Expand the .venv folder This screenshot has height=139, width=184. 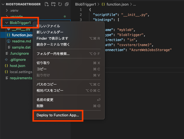tap(7, 10)
